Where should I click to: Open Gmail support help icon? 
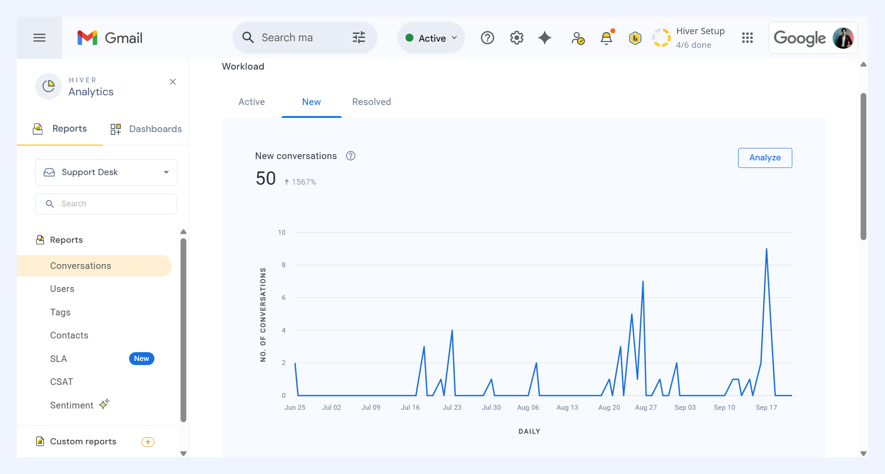click(487, 38)
